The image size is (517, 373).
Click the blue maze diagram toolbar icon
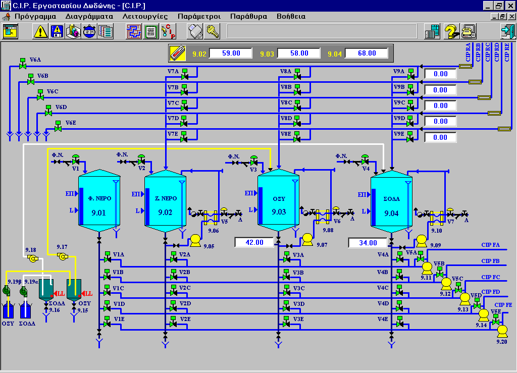click(x=134, y=31)
